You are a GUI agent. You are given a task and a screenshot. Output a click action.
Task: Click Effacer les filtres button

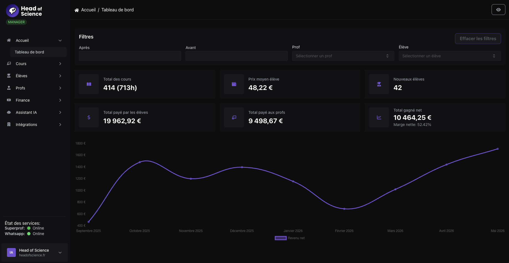pyautogui.click(x=478, y=39)
